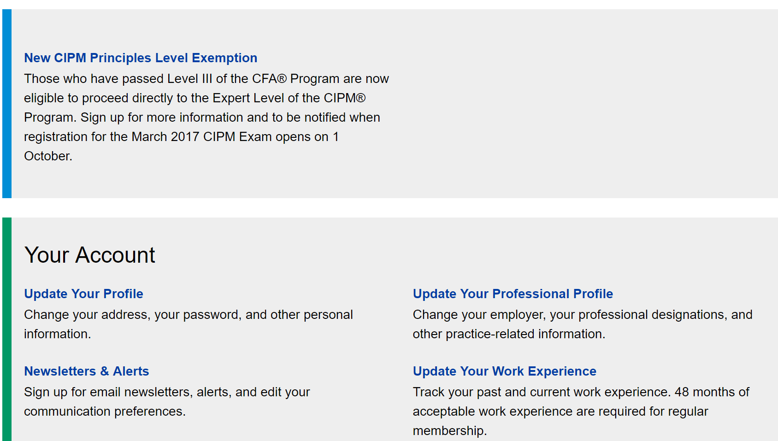The width and height of the screenshot is (778, 441).
Task: Click the 'Change your address' description text
Action: [188, 315]
